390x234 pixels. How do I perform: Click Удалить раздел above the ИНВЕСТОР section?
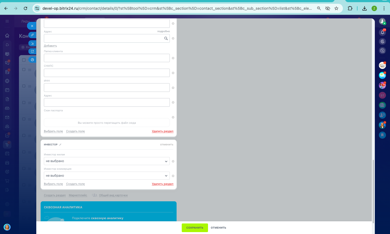coord(162,131)
